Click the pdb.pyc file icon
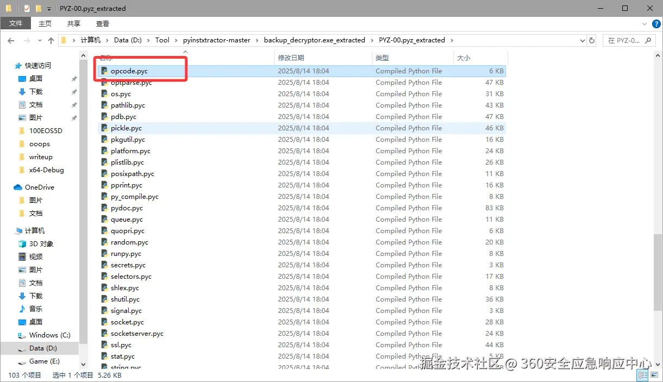Screen dimensions: 663x382 104,117
